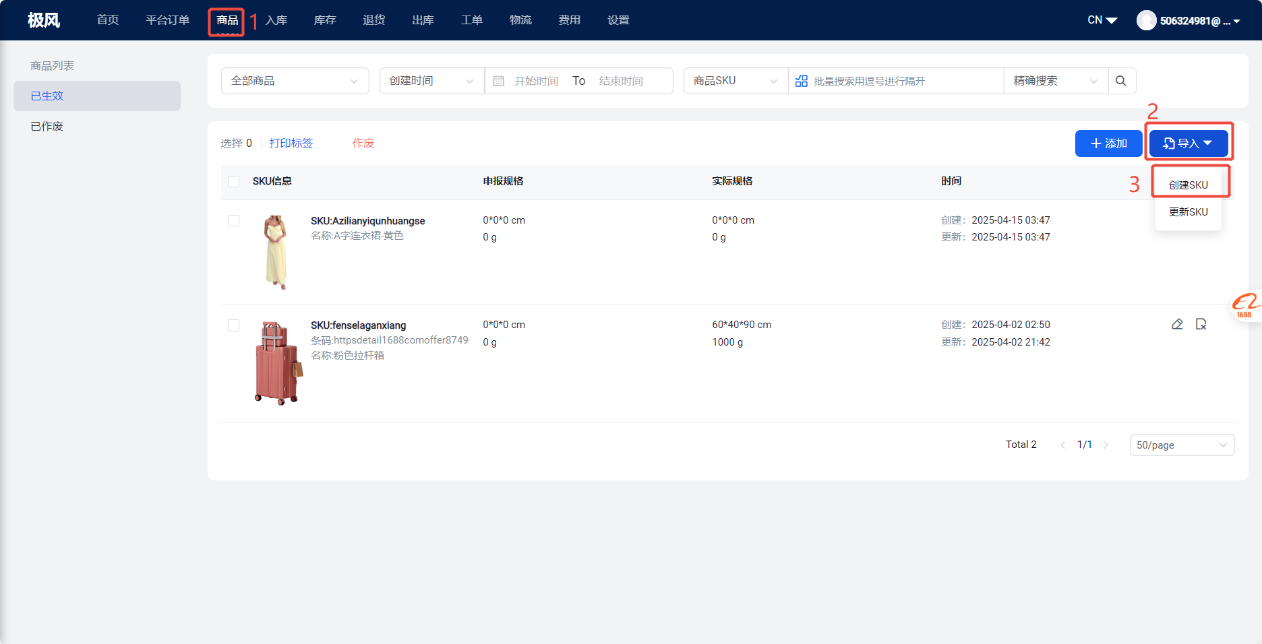Screen dimensions: 1262x644
Task: Open the 1688 floating widget
Action: click(x=1246, y=306)
